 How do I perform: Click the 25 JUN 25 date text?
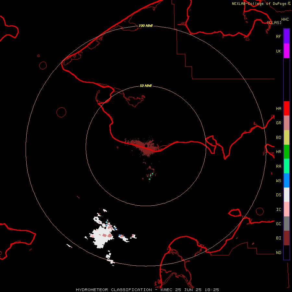[188, 290]
